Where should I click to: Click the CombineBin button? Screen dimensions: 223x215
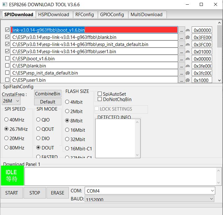[48, 94]
